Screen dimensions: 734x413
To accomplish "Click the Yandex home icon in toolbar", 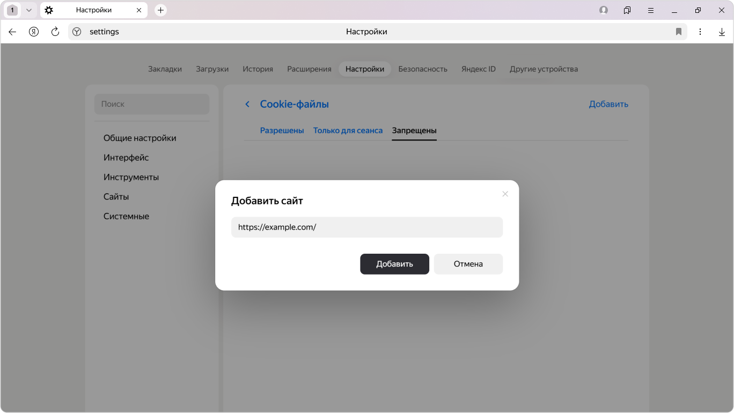I will click(x=34, y=32).
